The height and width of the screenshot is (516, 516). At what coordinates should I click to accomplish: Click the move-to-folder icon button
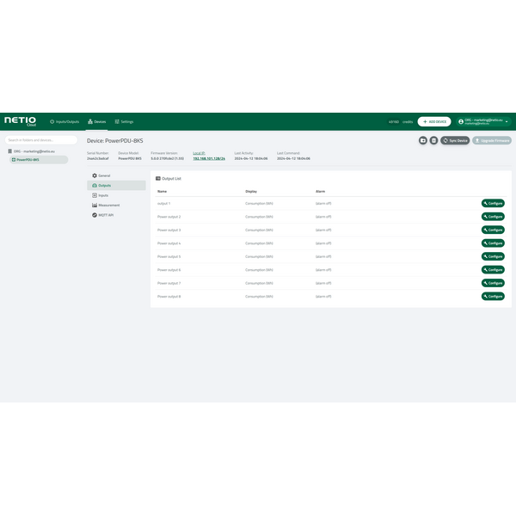[423, 140]
